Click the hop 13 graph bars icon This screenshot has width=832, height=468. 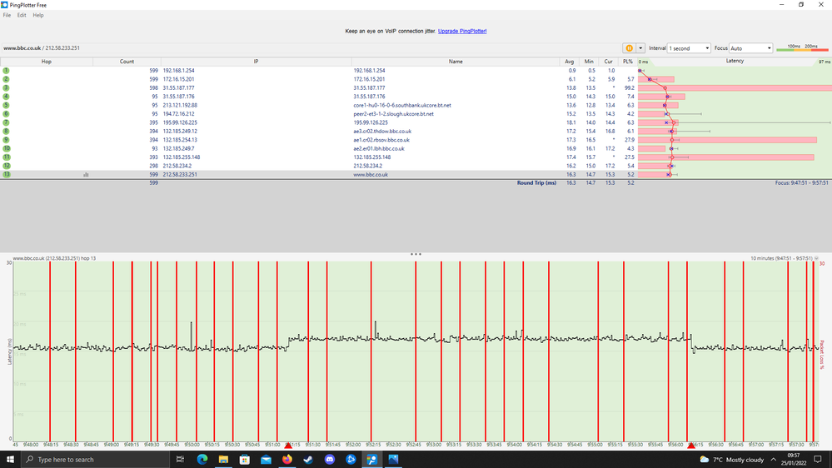[x=86, y=175]
